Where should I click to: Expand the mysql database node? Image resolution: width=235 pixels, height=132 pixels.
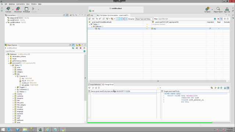(8, 59)
